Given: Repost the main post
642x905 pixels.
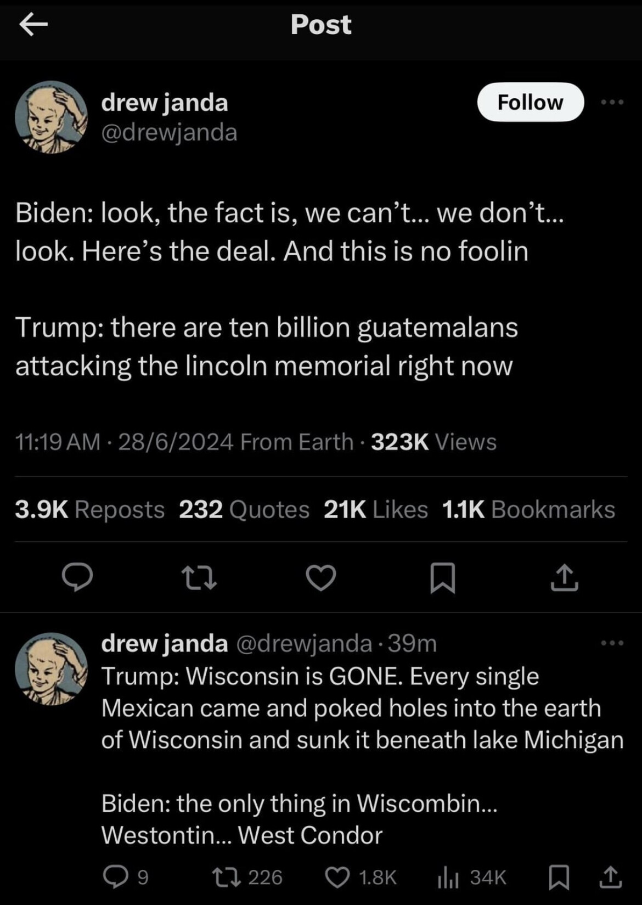Looking at the screenshot, I should pyautogui.click(x=200, y=578).
